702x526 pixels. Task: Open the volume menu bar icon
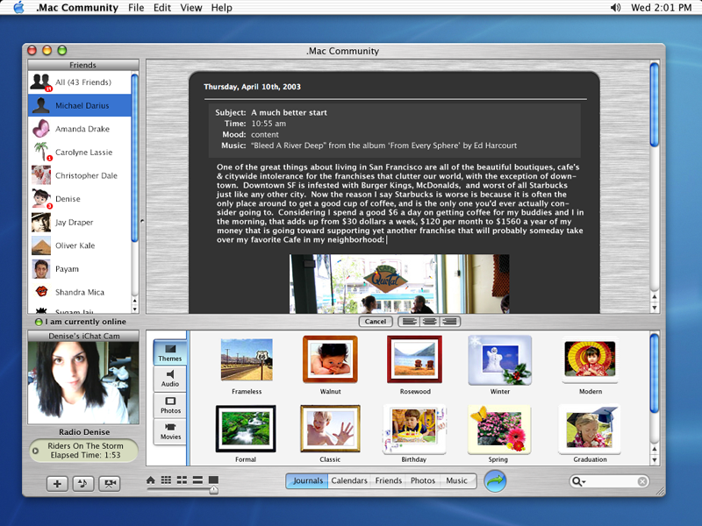click(616, 8)
